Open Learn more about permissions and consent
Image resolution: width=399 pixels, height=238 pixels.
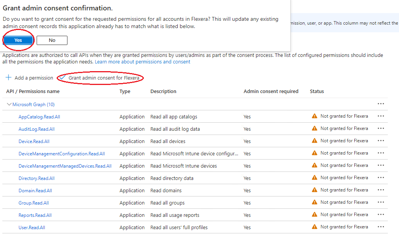pyautogui.click(x=143, y=62)
